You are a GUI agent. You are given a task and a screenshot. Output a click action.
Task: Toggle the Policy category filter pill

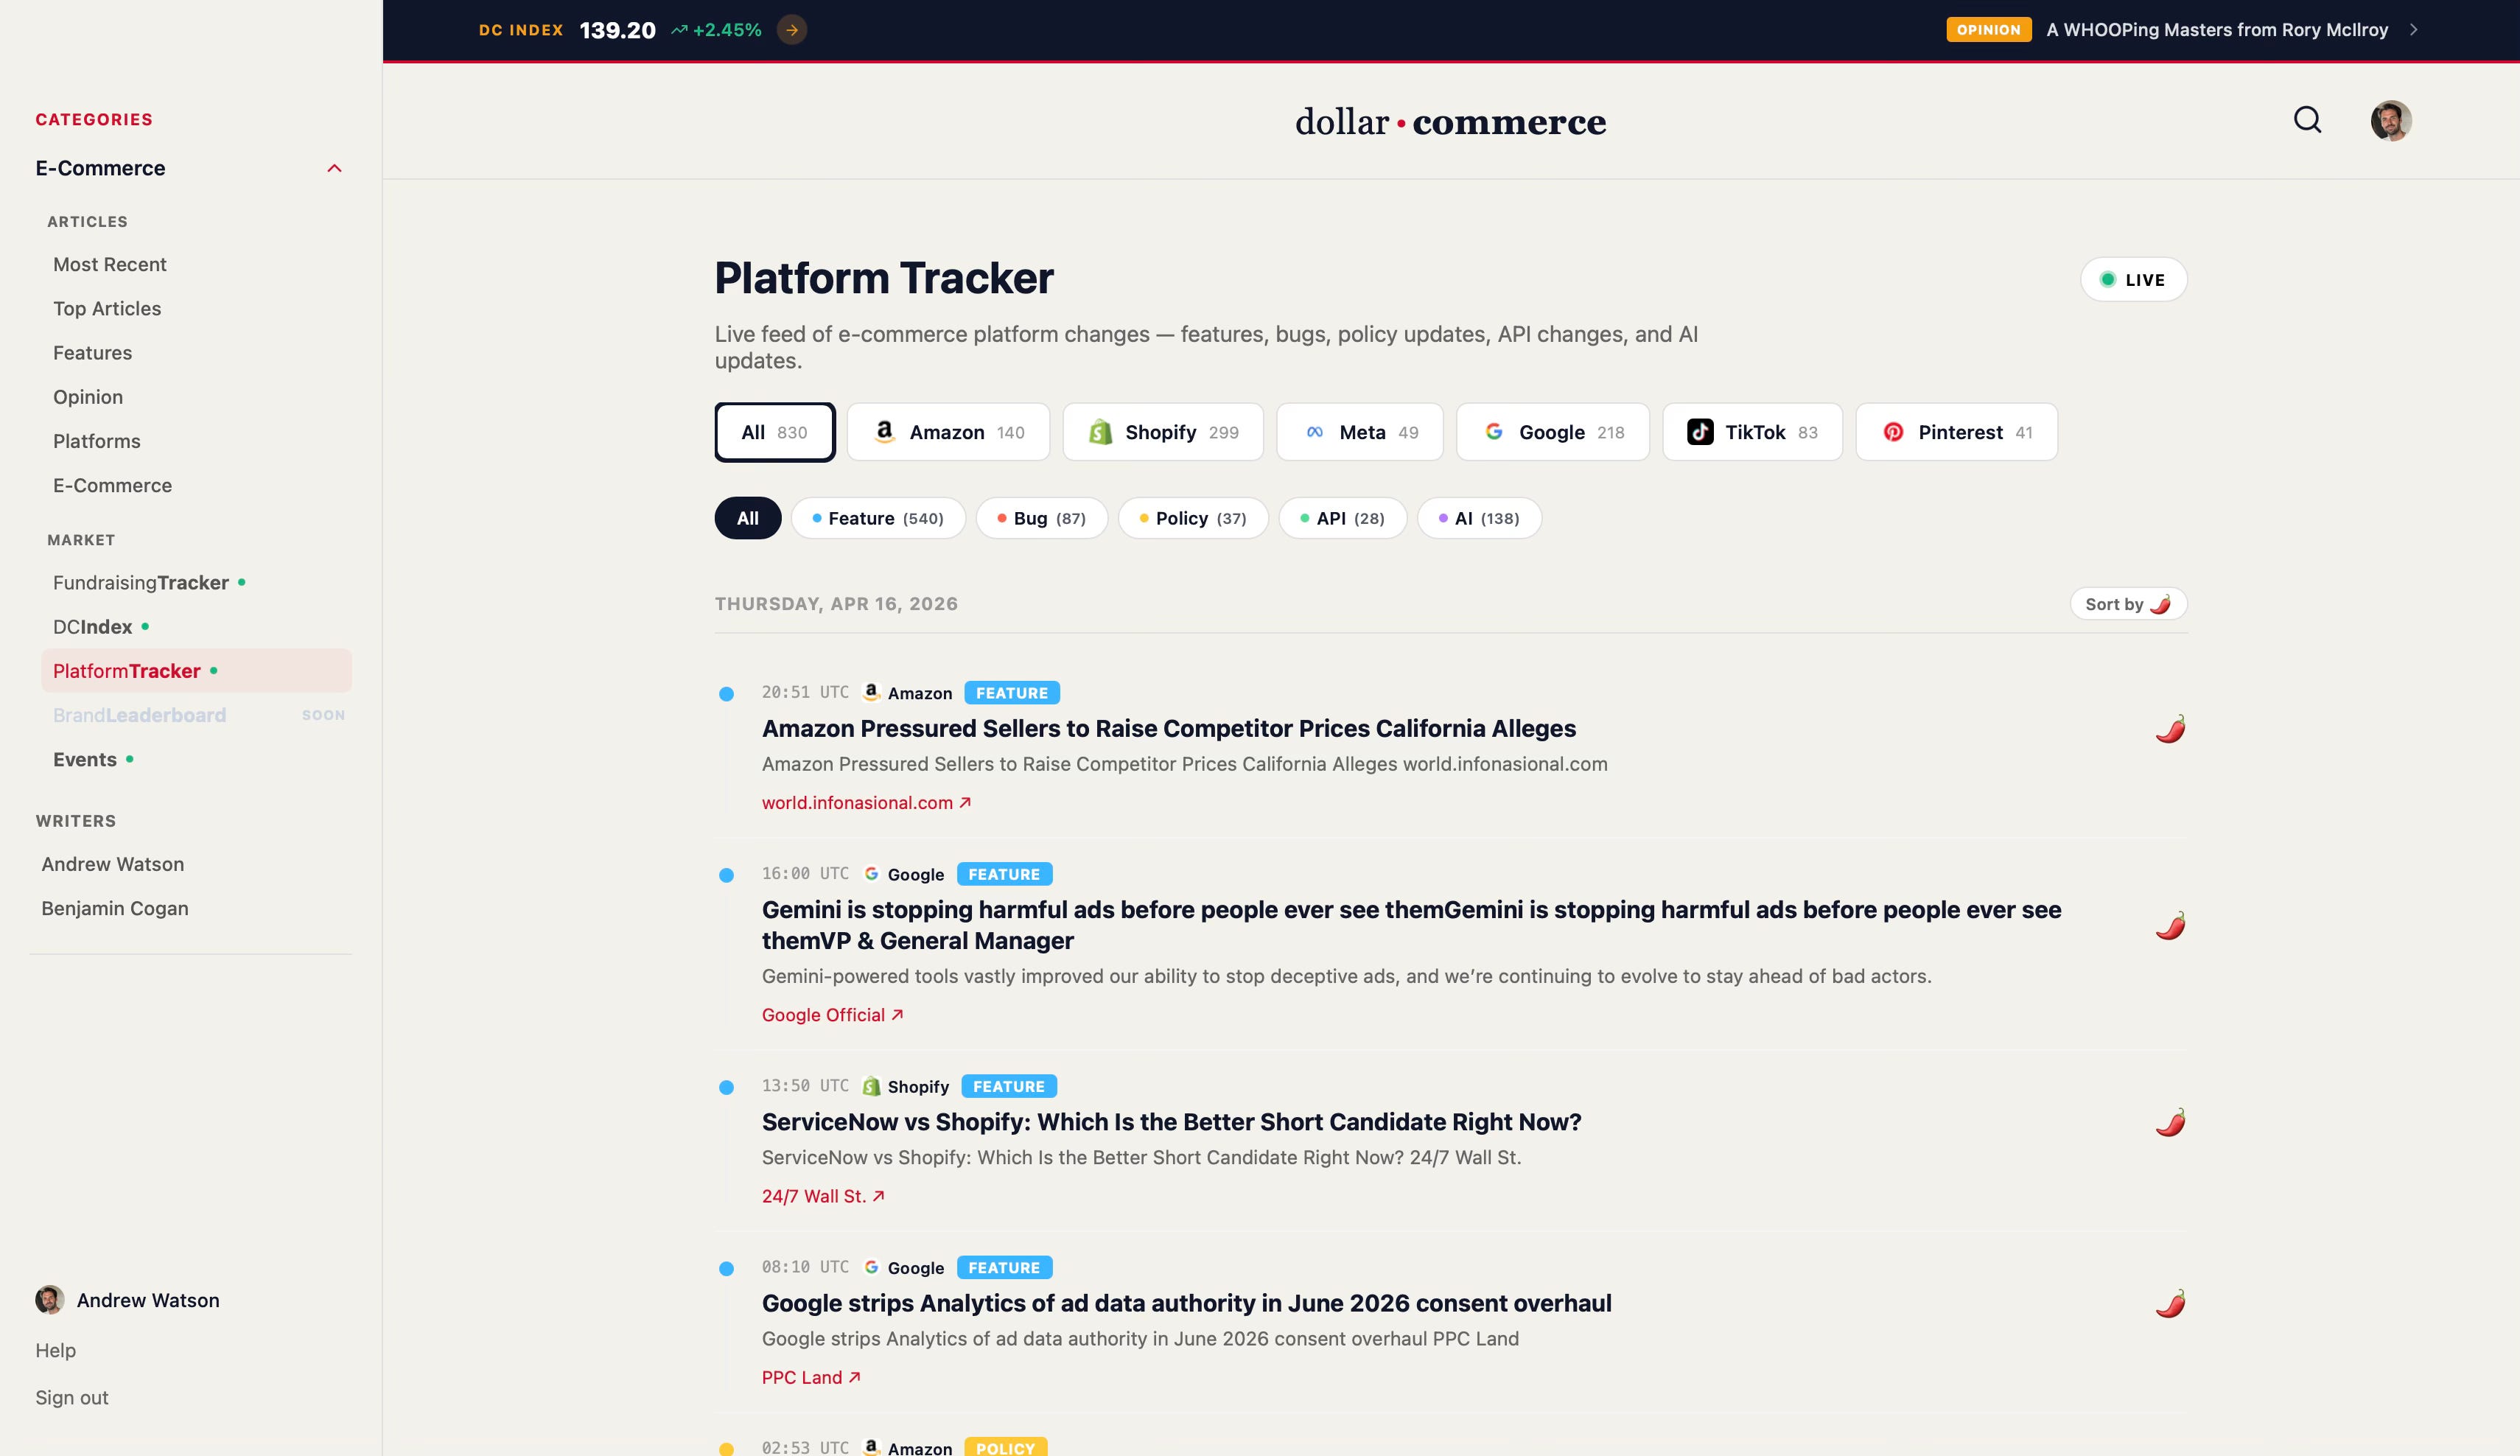(1193, 518)
